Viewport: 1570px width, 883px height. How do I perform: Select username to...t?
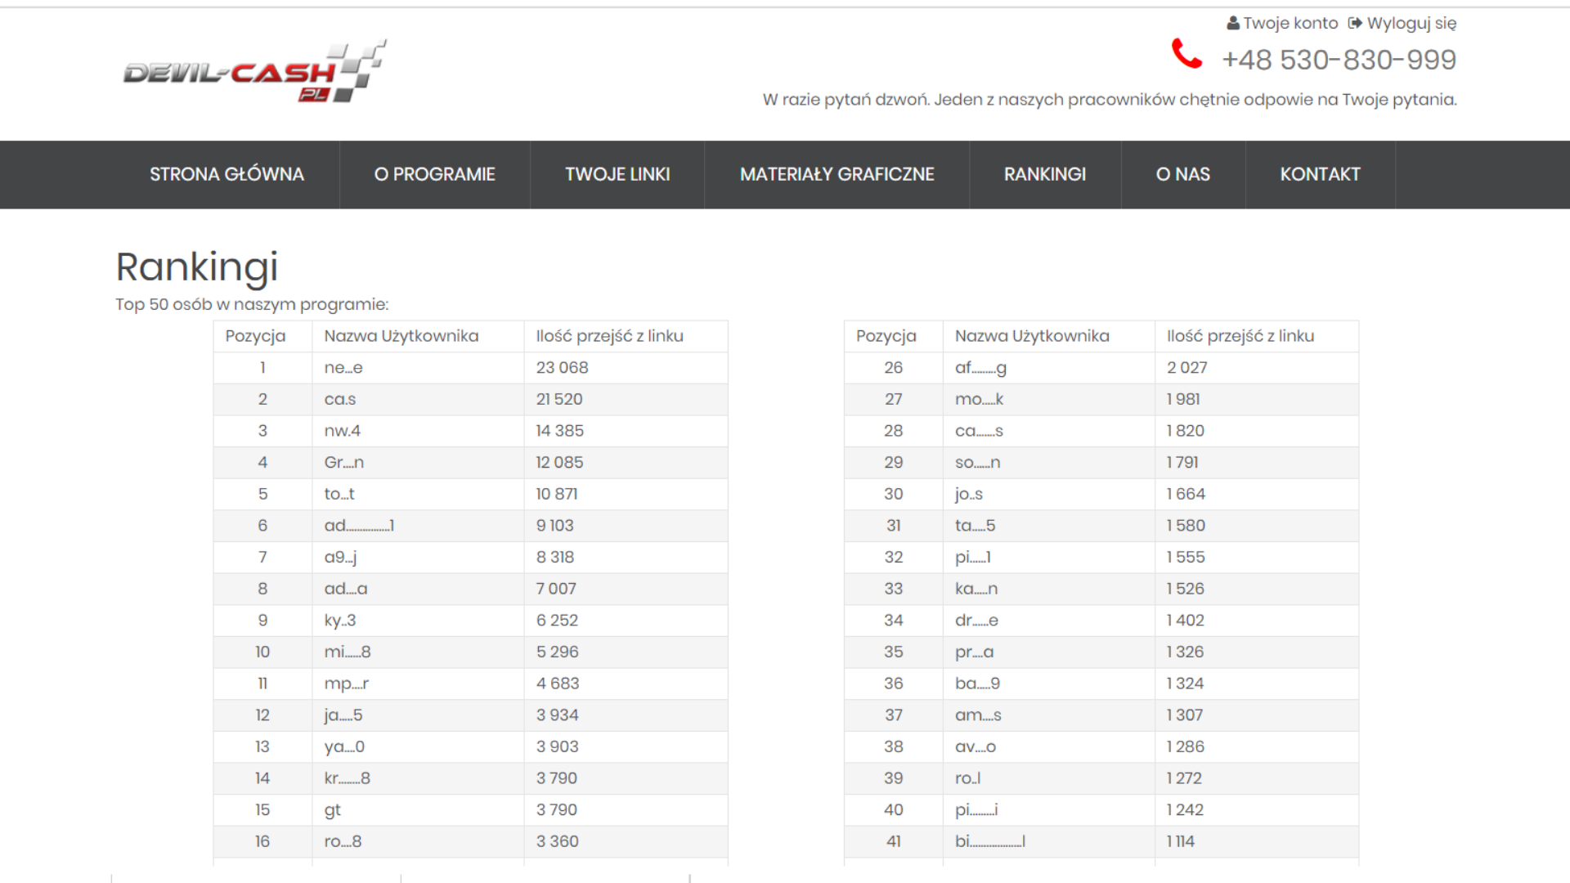click(339, 495)
